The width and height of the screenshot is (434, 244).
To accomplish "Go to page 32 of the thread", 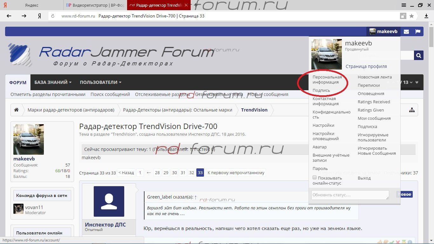I will tap(192, 173).
